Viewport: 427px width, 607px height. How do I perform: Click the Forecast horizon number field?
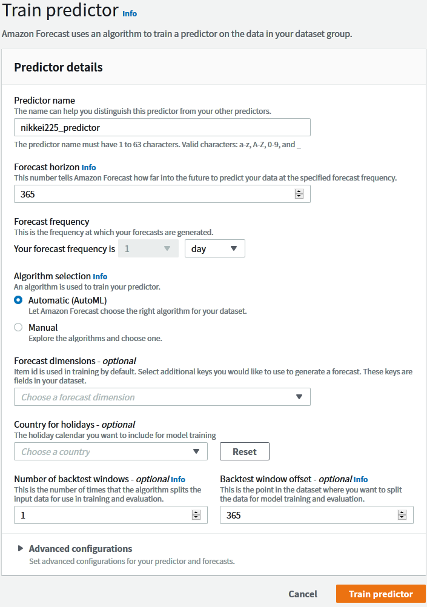pos(151,194)
